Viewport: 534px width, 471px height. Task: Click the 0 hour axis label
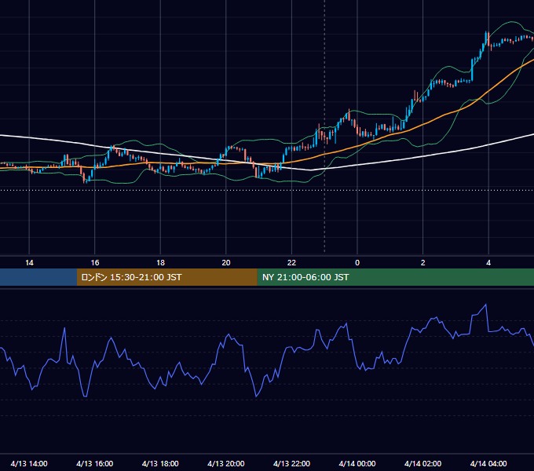pyautogui.click(x=357, y=263)
